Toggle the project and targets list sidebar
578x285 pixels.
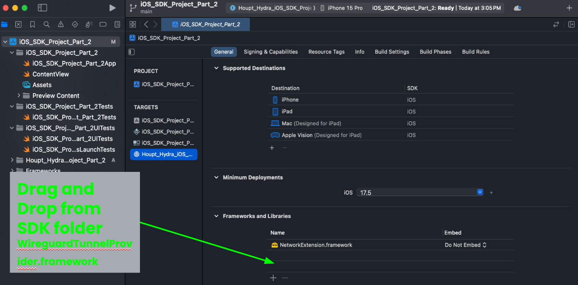(132, 52)
